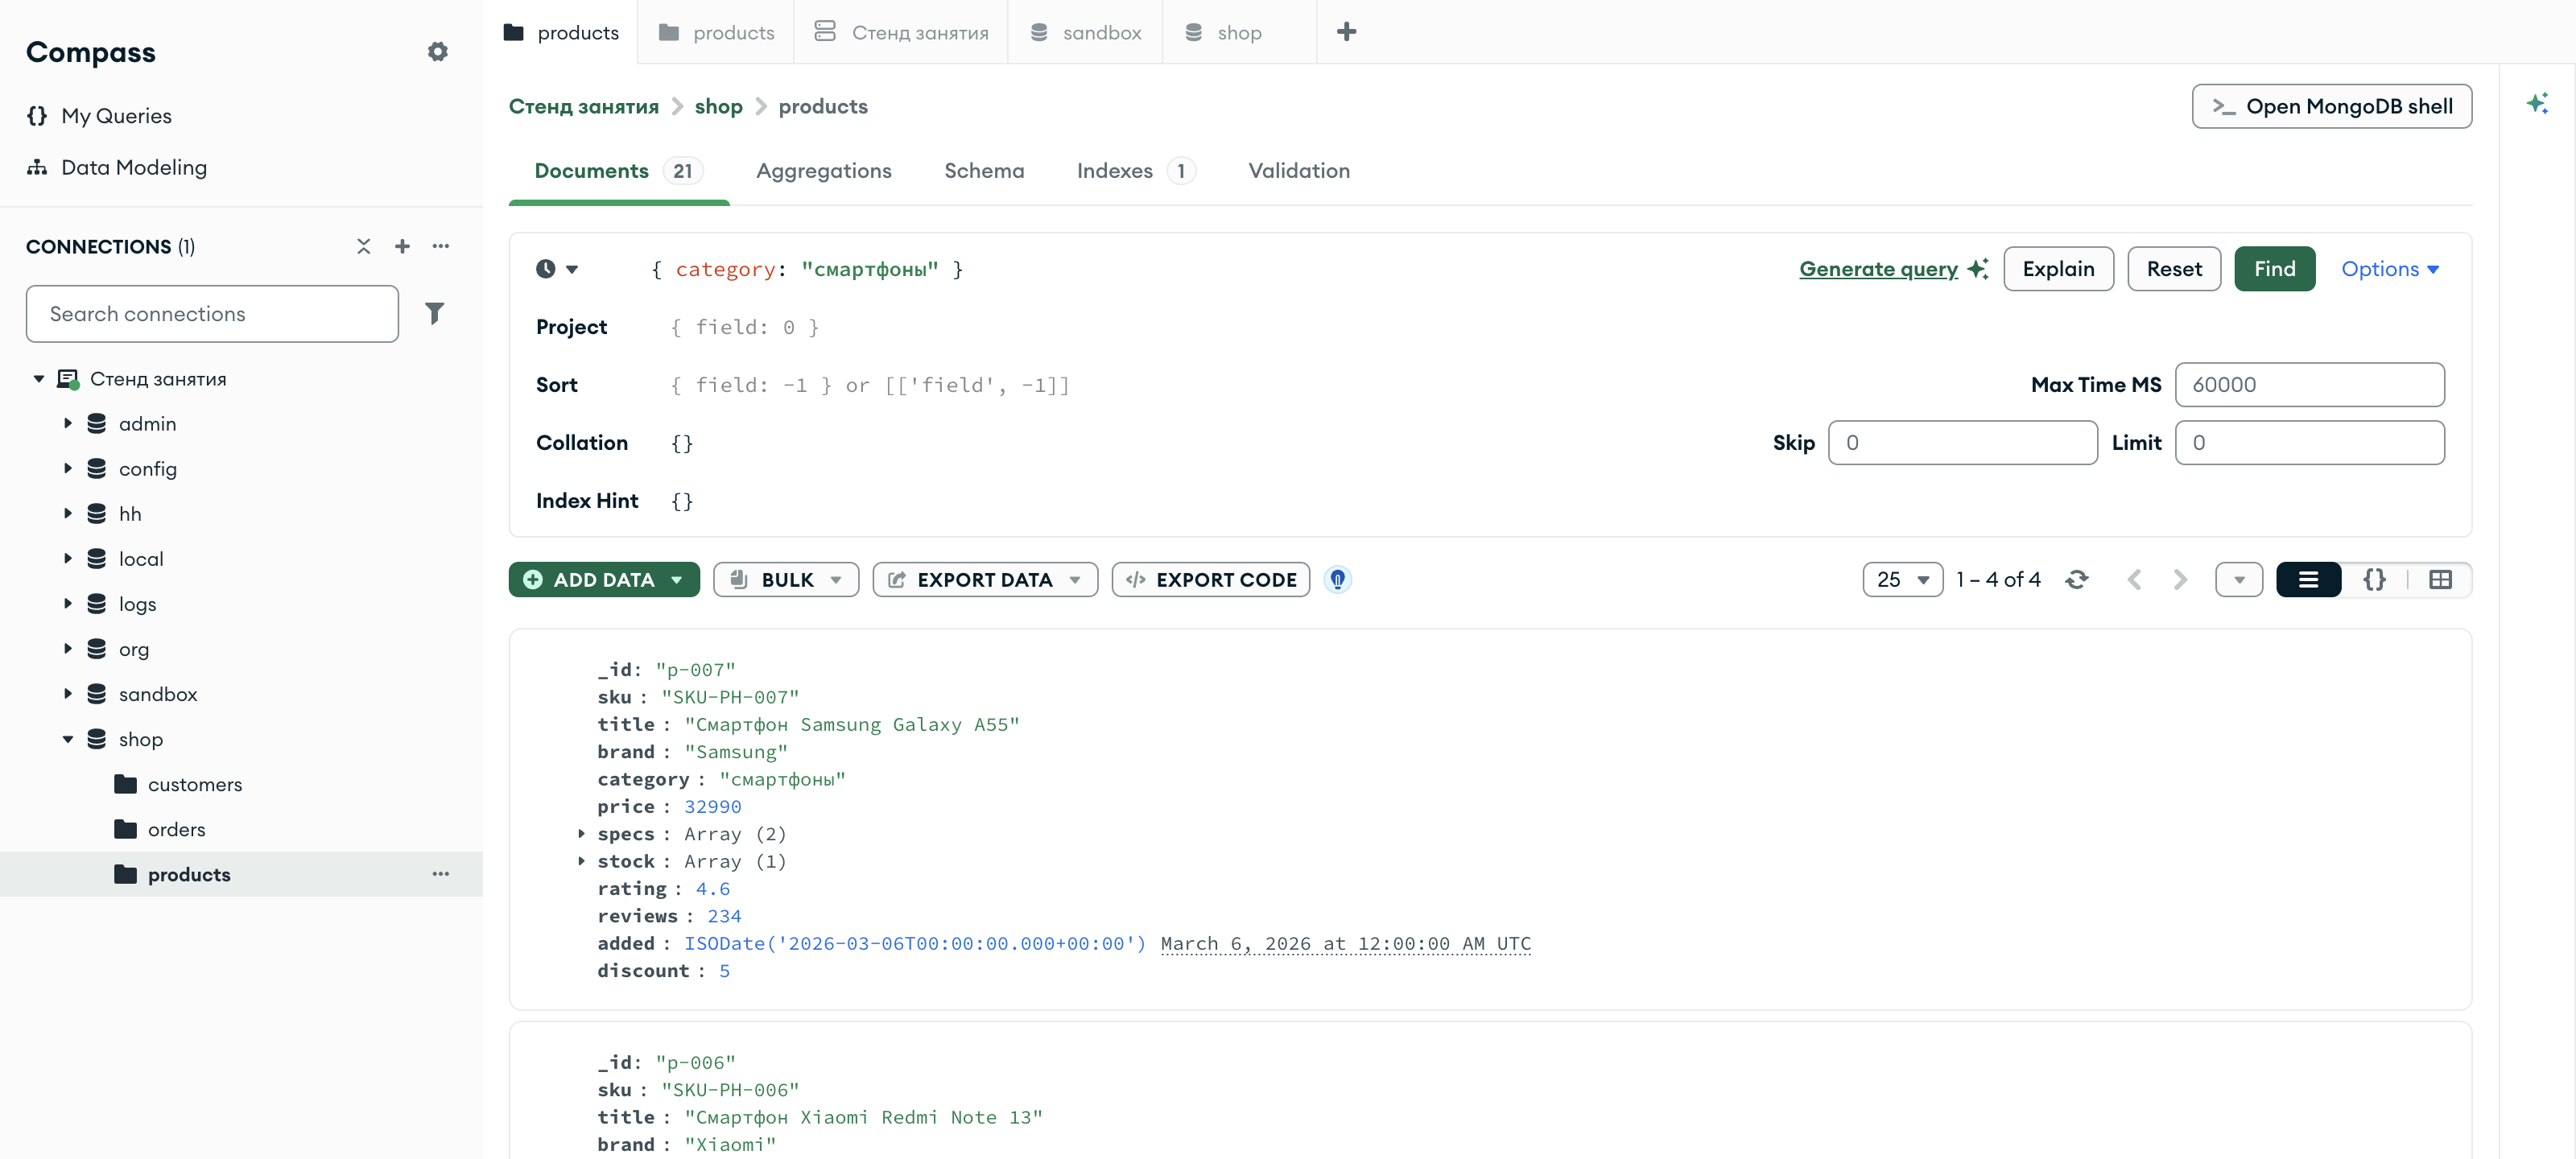Switch to JSON view of documents
Image resolution: width=2576 pixels, height=1159 pixels.
(2374, 579)
